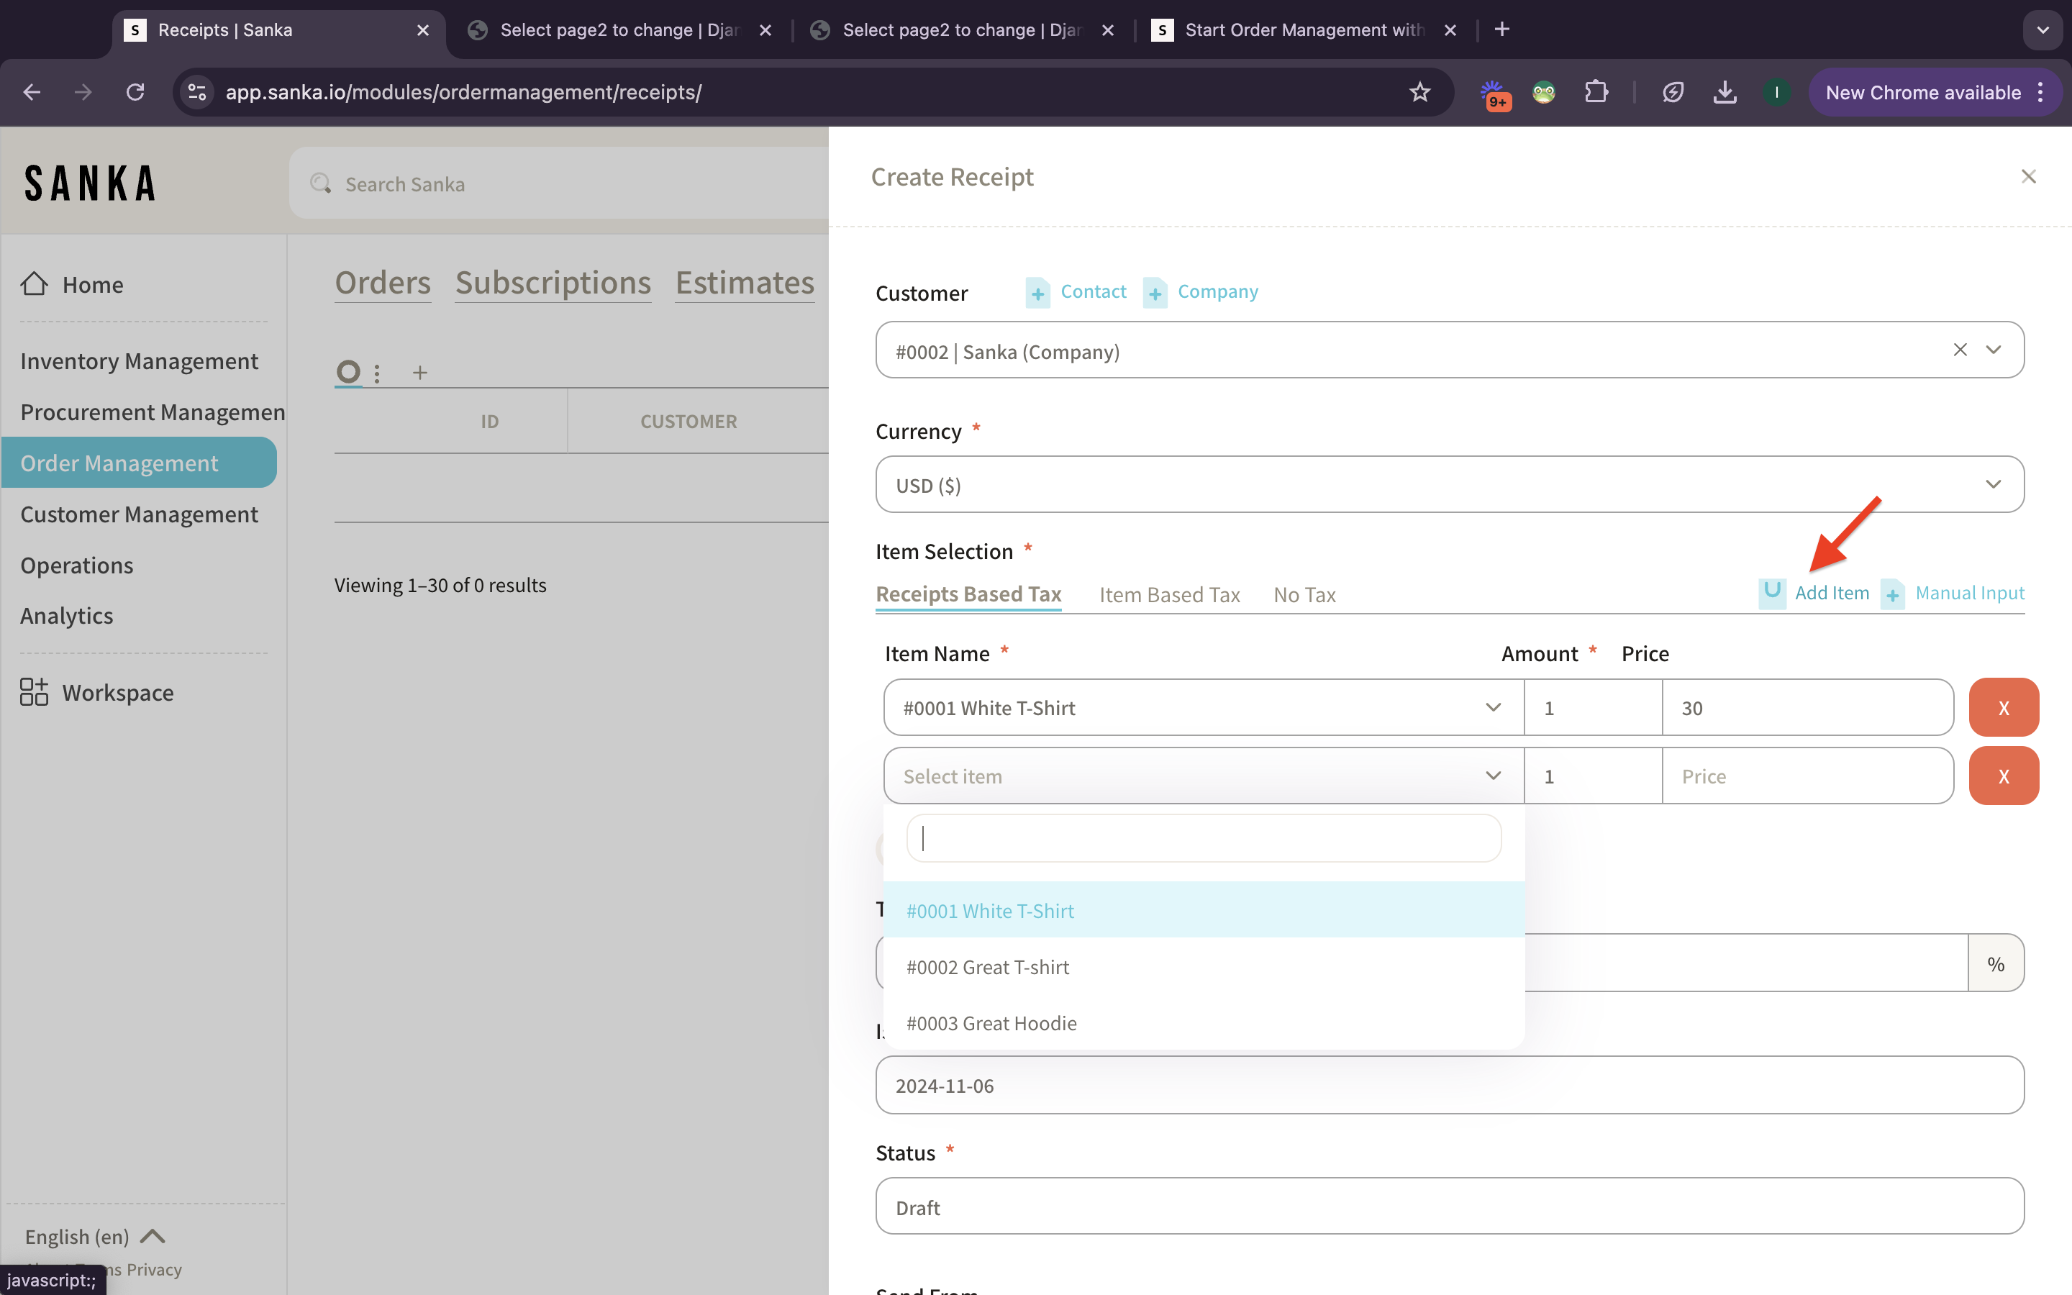The image size is (2072, 1295).
Task: Open Procurement Management in sidebar
Action: click(x=153, y=412)
